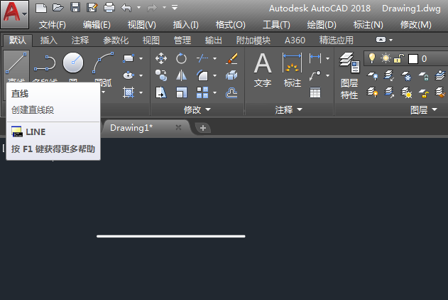448x300 pixels.
Task: Expand the Leader tool dropdown arrow
Action: [x=328, y=75]
